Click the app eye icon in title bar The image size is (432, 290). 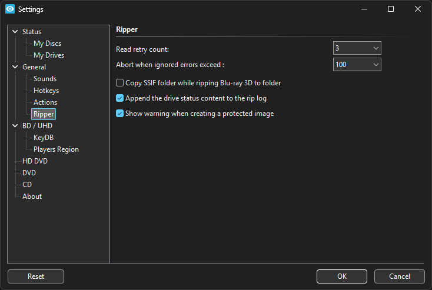pos(10,9)
